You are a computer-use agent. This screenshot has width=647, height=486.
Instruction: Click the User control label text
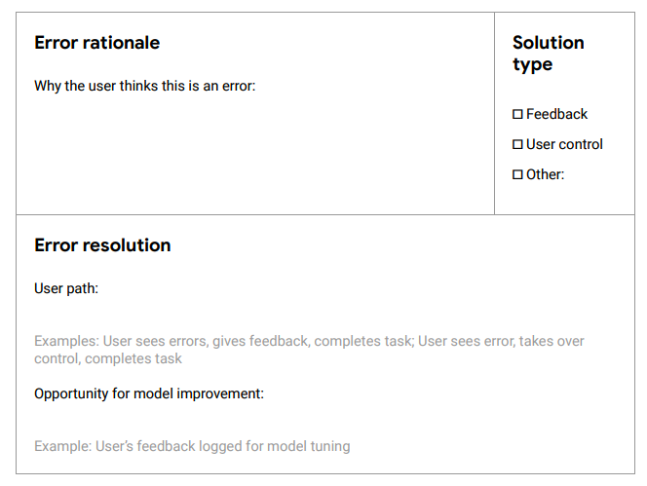click(564, 145)
